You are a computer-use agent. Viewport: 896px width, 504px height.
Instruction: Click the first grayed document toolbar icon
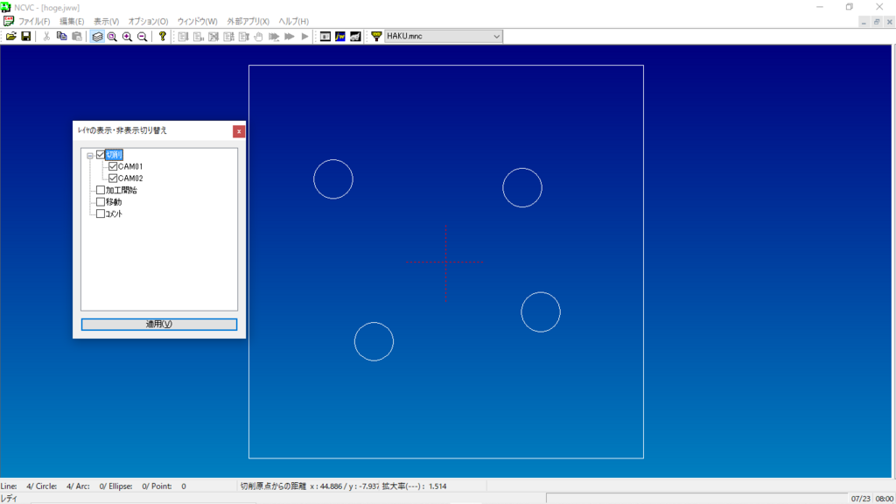point(183,36)
